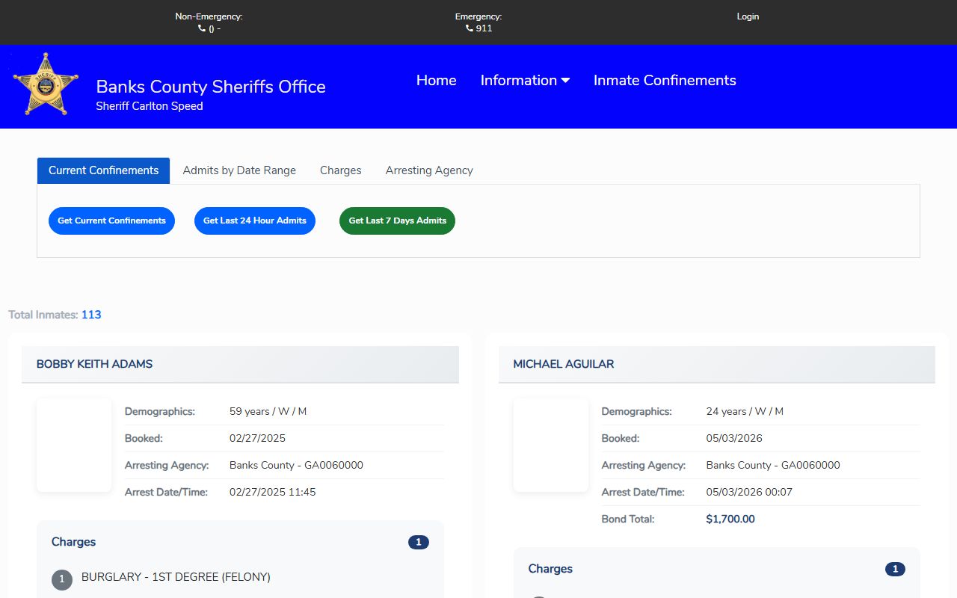
Task: Click demographics 24 years / W / M
Action: click(745, 411)
